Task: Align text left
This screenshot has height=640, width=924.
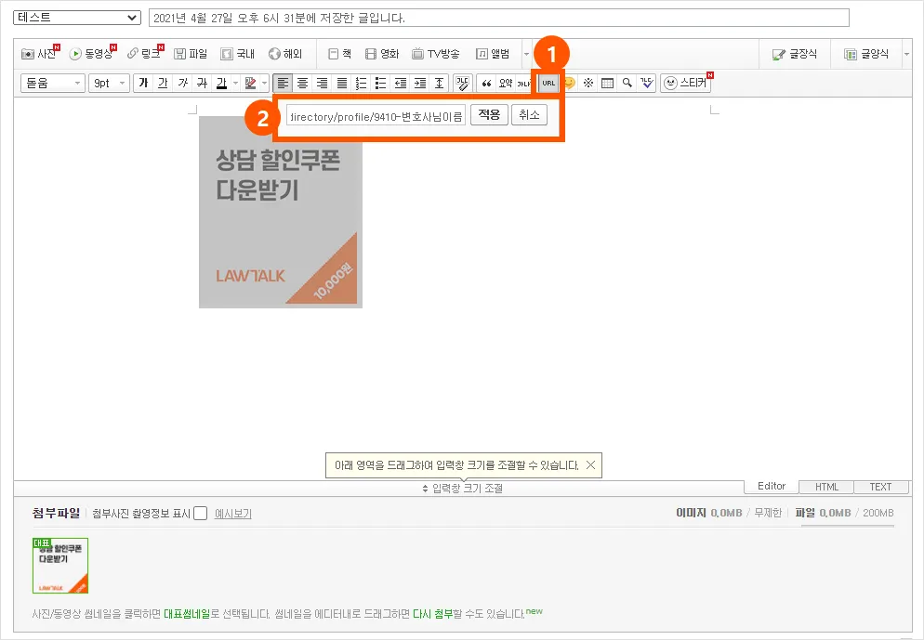Action: coord(283,83)
